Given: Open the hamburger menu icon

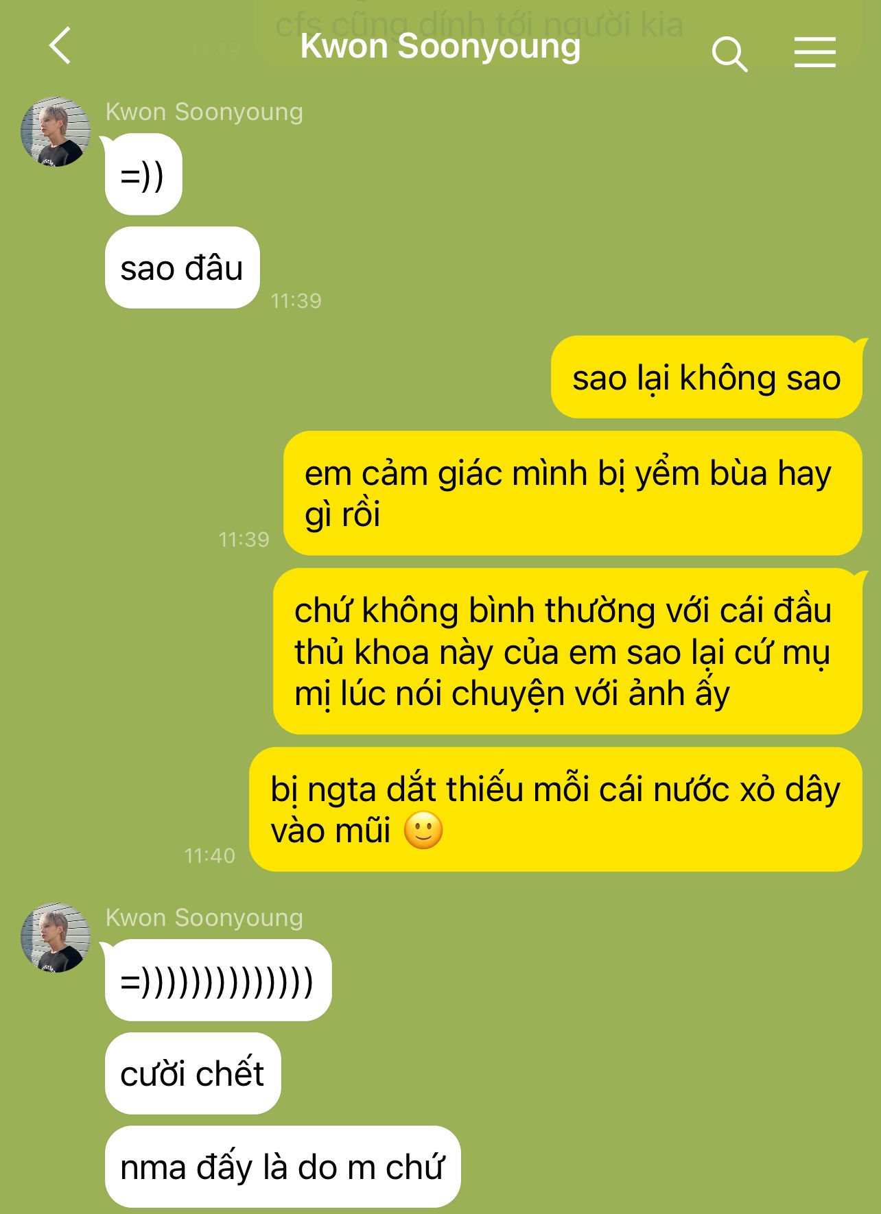Looking at the screenshot, I should click(x=815, y=52).
